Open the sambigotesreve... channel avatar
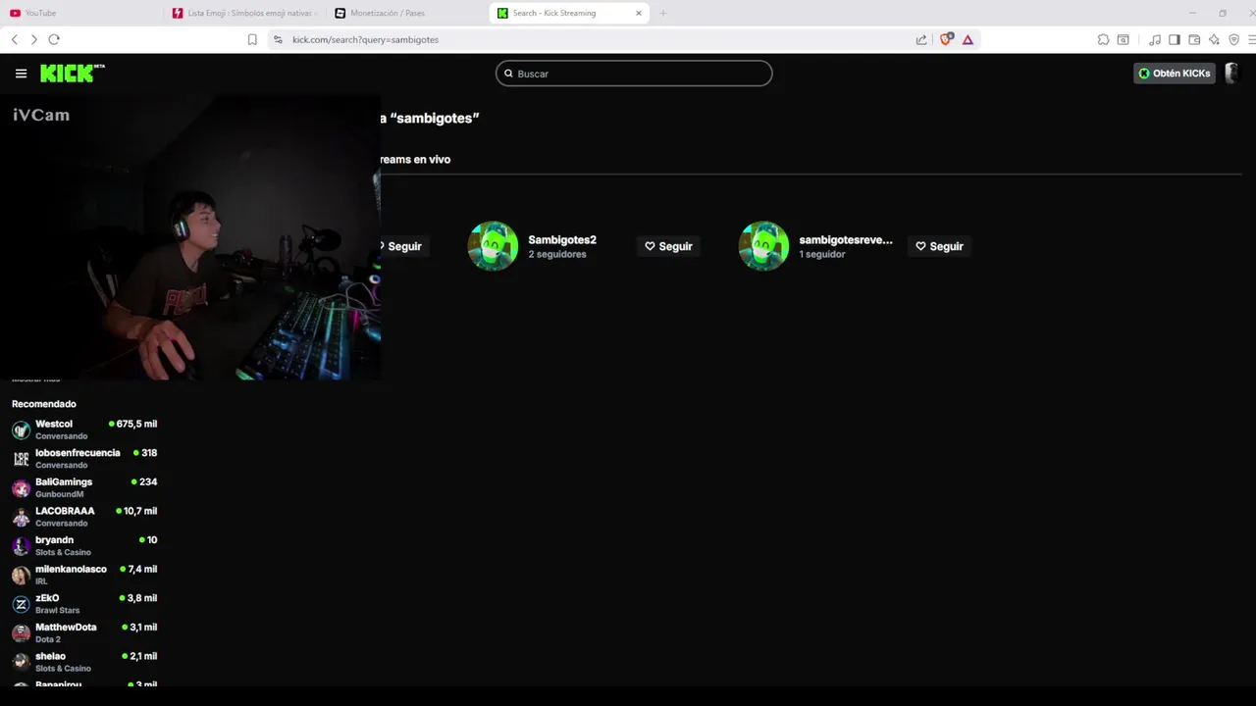Image resolution: width=1256 pixels, height=706 pixels. (763, 246)
